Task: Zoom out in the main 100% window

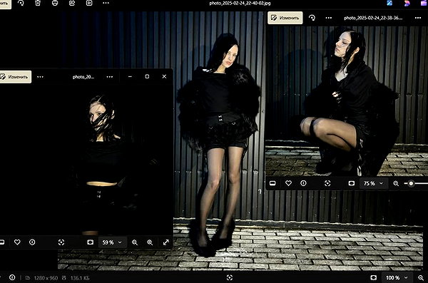Action: [421, 277]
